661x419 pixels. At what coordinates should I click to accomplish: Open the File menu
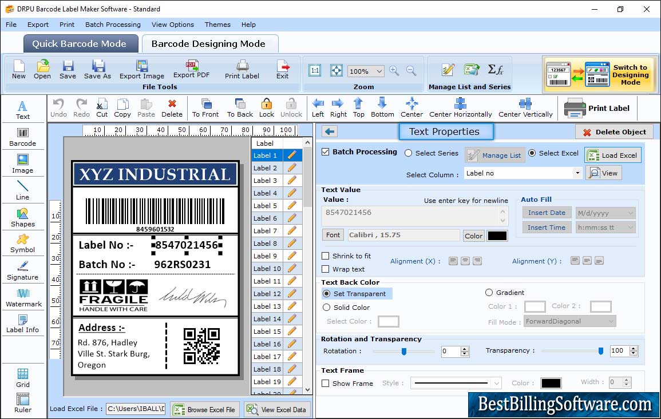pyautogui.click(x=11, y=25)
